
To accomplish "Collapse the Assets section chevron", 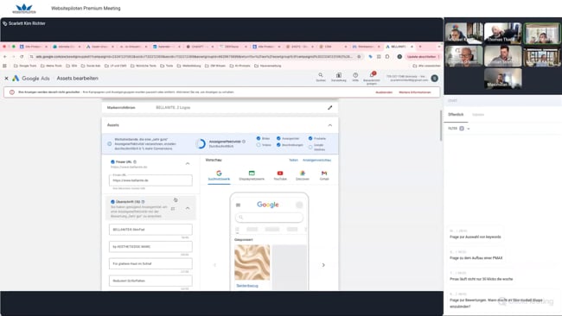I will [x=329, y=125].
